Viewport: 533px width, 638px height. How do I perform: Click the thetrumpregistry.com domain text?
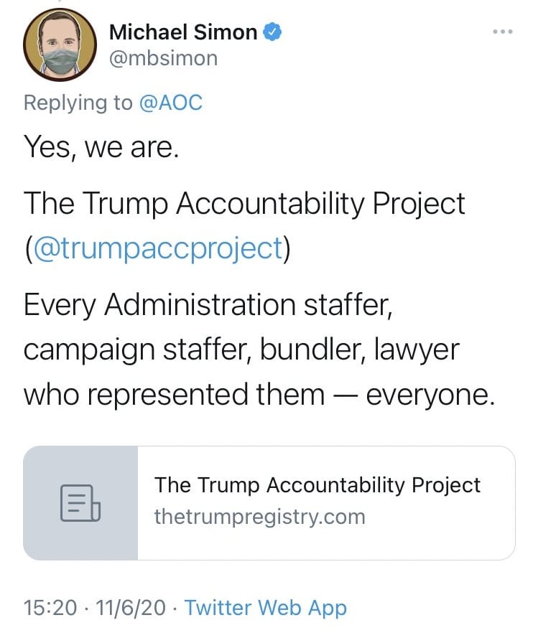[259, 517]
